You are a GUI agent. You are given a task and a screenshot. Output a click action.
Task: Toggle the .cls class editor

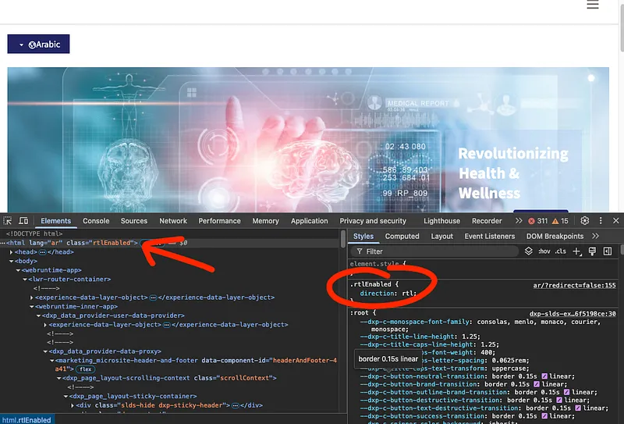click(560, 251)
